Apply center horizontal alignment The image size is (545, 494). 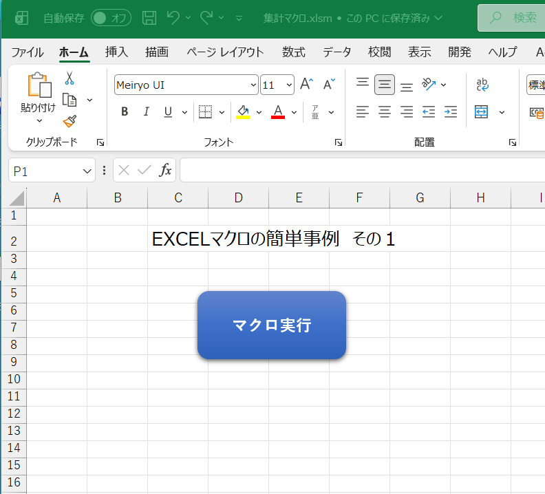(x=385, y=111)
